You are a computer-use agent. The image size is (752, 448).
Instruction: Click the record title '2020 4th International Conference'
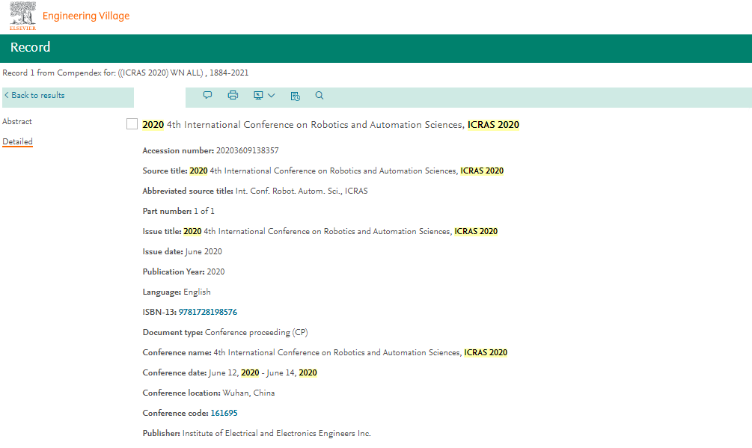[x=331, y=125]
